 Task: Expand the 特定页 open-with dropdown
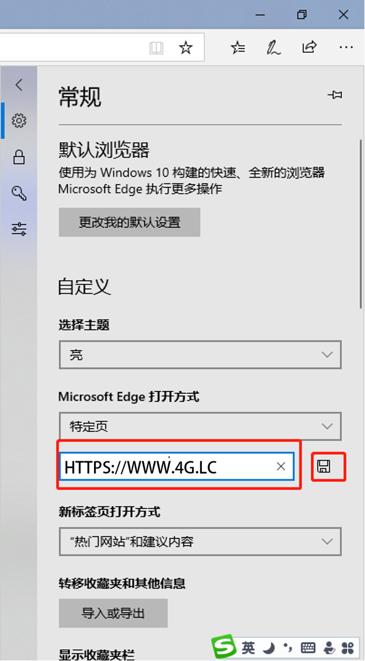tap(200, 427)
